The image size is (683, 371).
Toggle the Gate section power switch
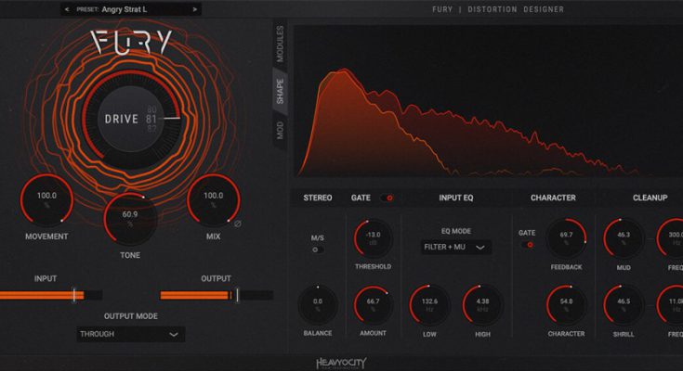tap(387, 198)
